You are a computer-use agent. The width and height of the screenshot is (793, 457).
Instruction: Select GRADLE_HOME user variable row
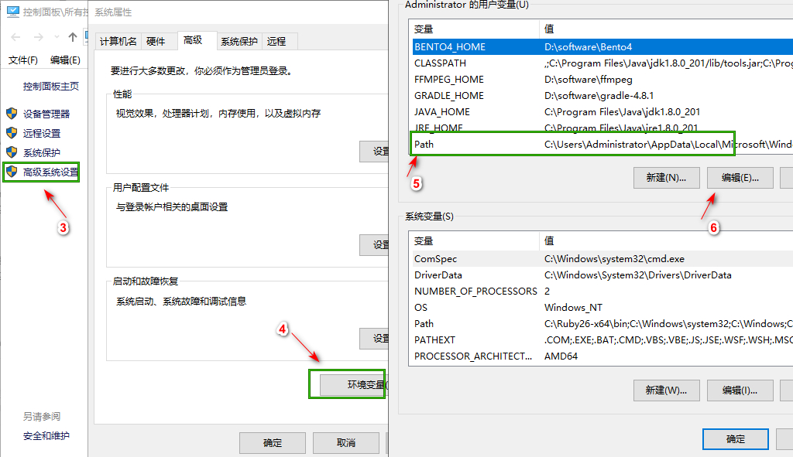[x=602, y=95]
